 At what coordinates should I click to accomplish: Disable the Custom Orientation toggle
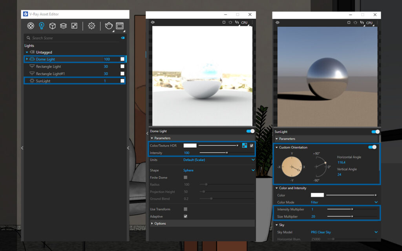click(x=372, y=147)
